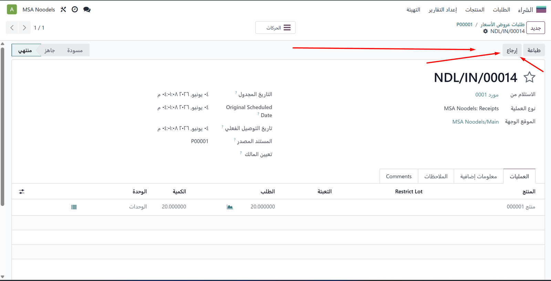Image resolution: width=551 pixels, height=281 pixels.
Task: Open breadcrumb P00001 link
Action: click(464, 24)
